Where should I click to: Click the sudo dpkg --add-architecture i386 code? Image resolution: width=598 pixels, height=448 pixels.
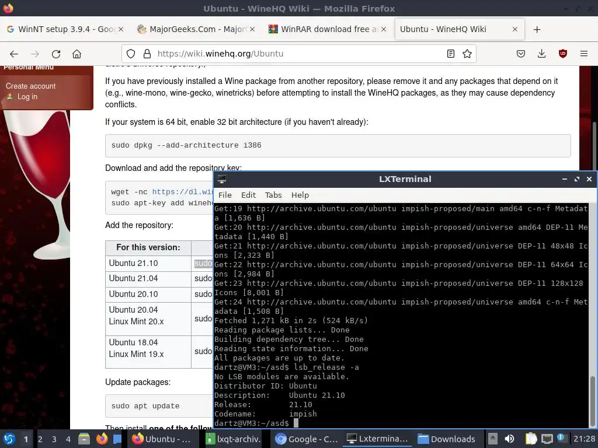(x=186, y=145)
